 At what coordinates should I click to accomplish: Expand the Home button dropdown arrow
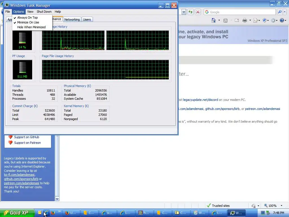[219, 20]
